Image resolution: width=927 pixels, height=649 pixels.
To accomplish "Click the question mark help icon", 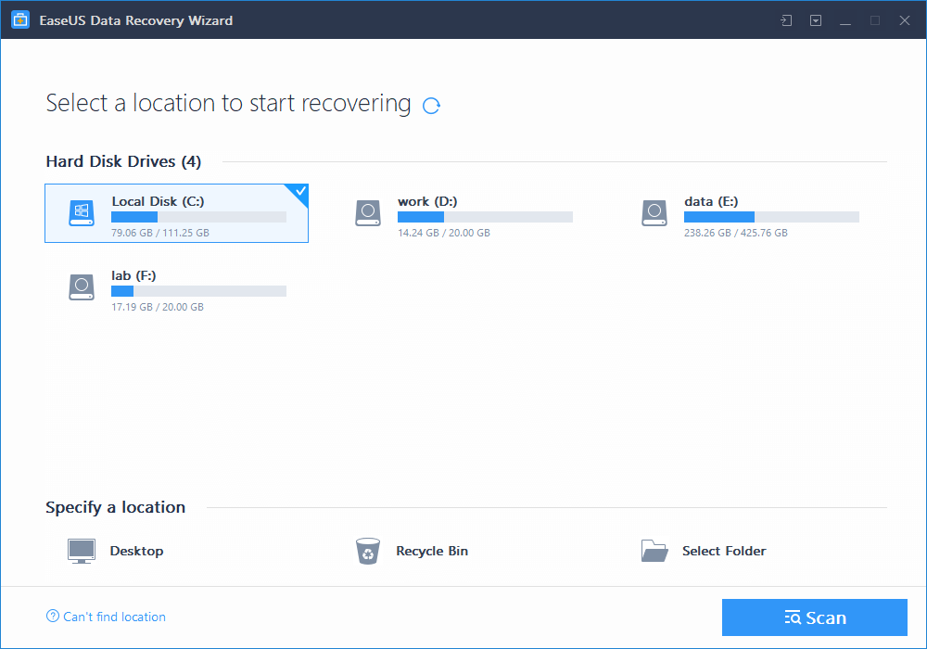I will [52, 617].
